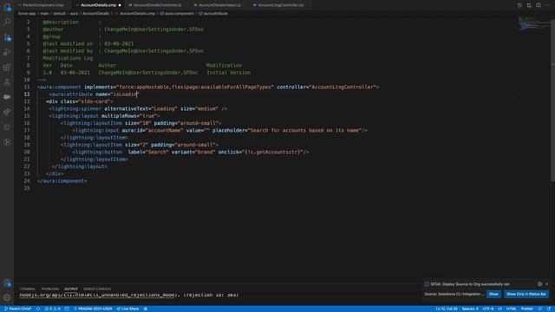Image resolution: width=555 pixels, height=312 pixels.
Task: Click the timeline history icon in the editor title bar
Action: 519,5
